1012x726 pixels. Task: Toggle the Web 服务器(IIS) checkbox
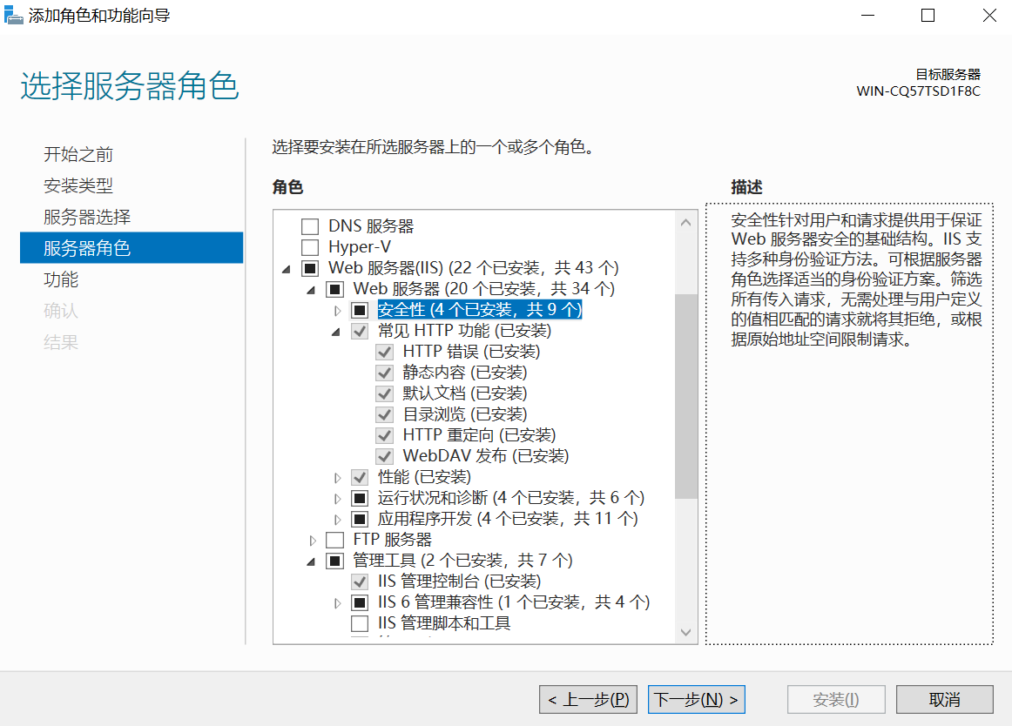click(310, 268)
